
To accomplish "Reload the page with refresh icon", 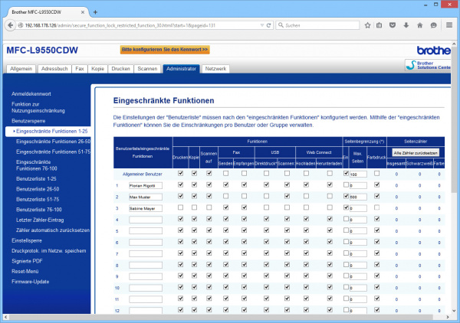I will point(269,25).
